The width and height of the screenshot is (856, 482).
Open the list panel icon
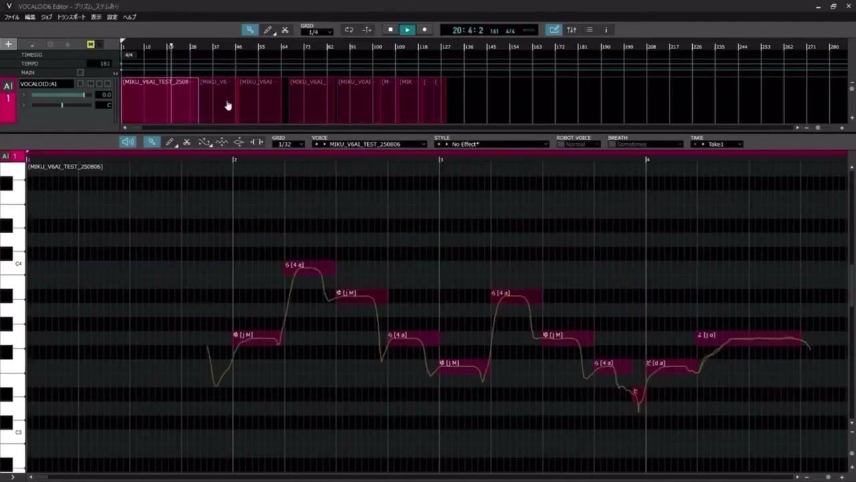click(x=589, y=29)
